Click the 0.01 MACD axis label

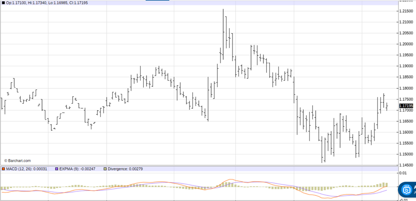click(403, 173)
